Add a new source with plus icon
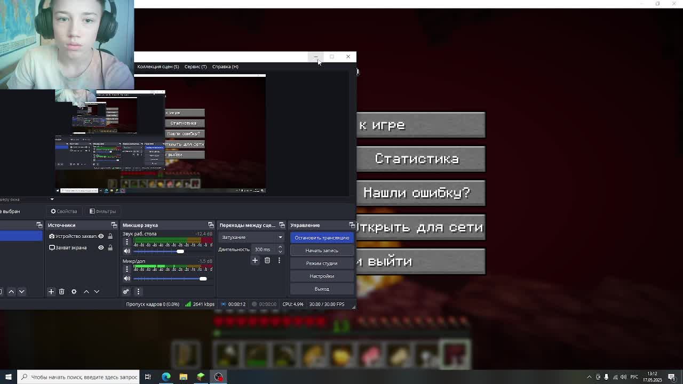Viewport: 683px width, 384px height. coord(51,291)
